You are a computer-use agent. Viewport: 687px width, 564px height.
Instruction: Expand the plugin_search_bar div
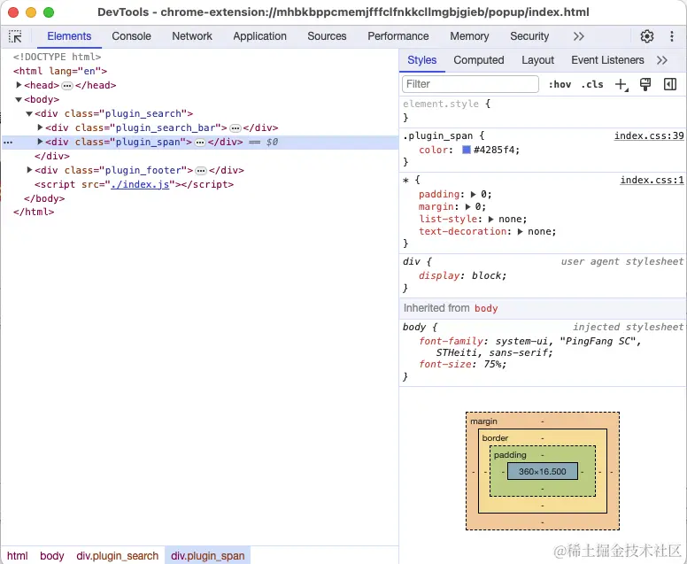coord(41,127)
